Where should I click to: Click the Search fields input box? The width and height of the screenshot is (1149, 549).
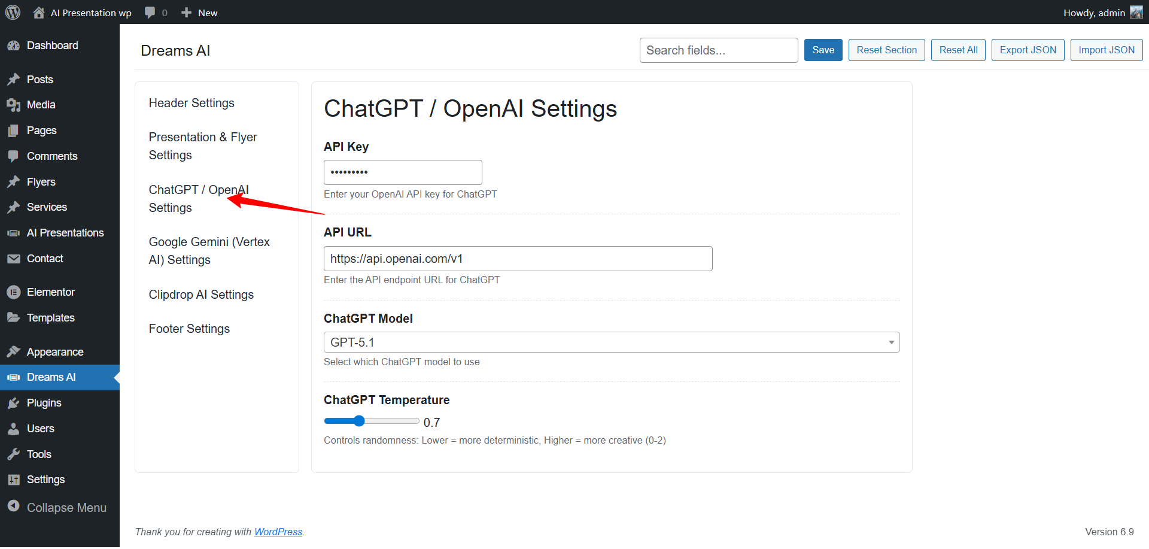[718, 50]
